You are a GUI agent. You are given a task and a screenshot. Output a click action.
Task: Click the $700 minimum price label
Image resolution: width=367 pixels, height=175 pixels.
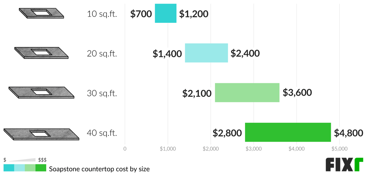141,14
